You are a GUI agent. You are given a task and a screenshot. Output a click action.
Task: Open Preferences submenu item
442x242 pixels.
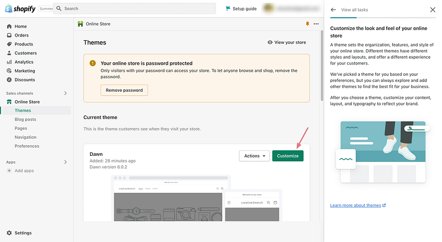pos(27,146)
